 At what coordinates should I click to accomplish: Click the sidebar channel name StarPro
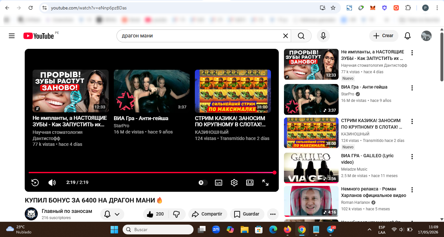click(x=347, y=94)
